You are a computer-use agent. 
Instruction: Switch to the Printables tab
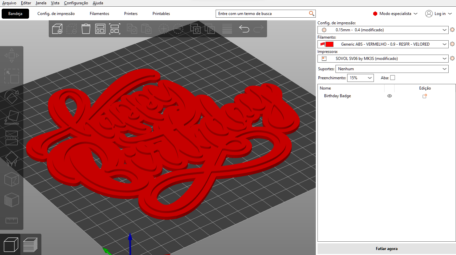(161, 14)
